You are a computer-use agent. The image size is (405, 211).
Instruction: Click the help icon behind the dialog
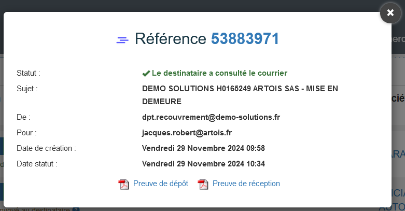pos(76,209)
